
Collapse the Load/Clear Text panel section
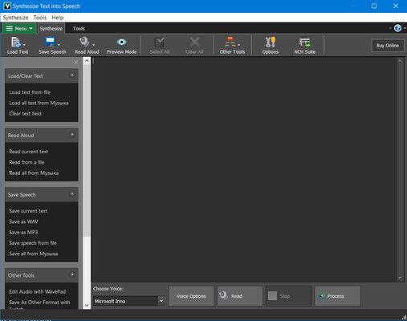[72, 75]
